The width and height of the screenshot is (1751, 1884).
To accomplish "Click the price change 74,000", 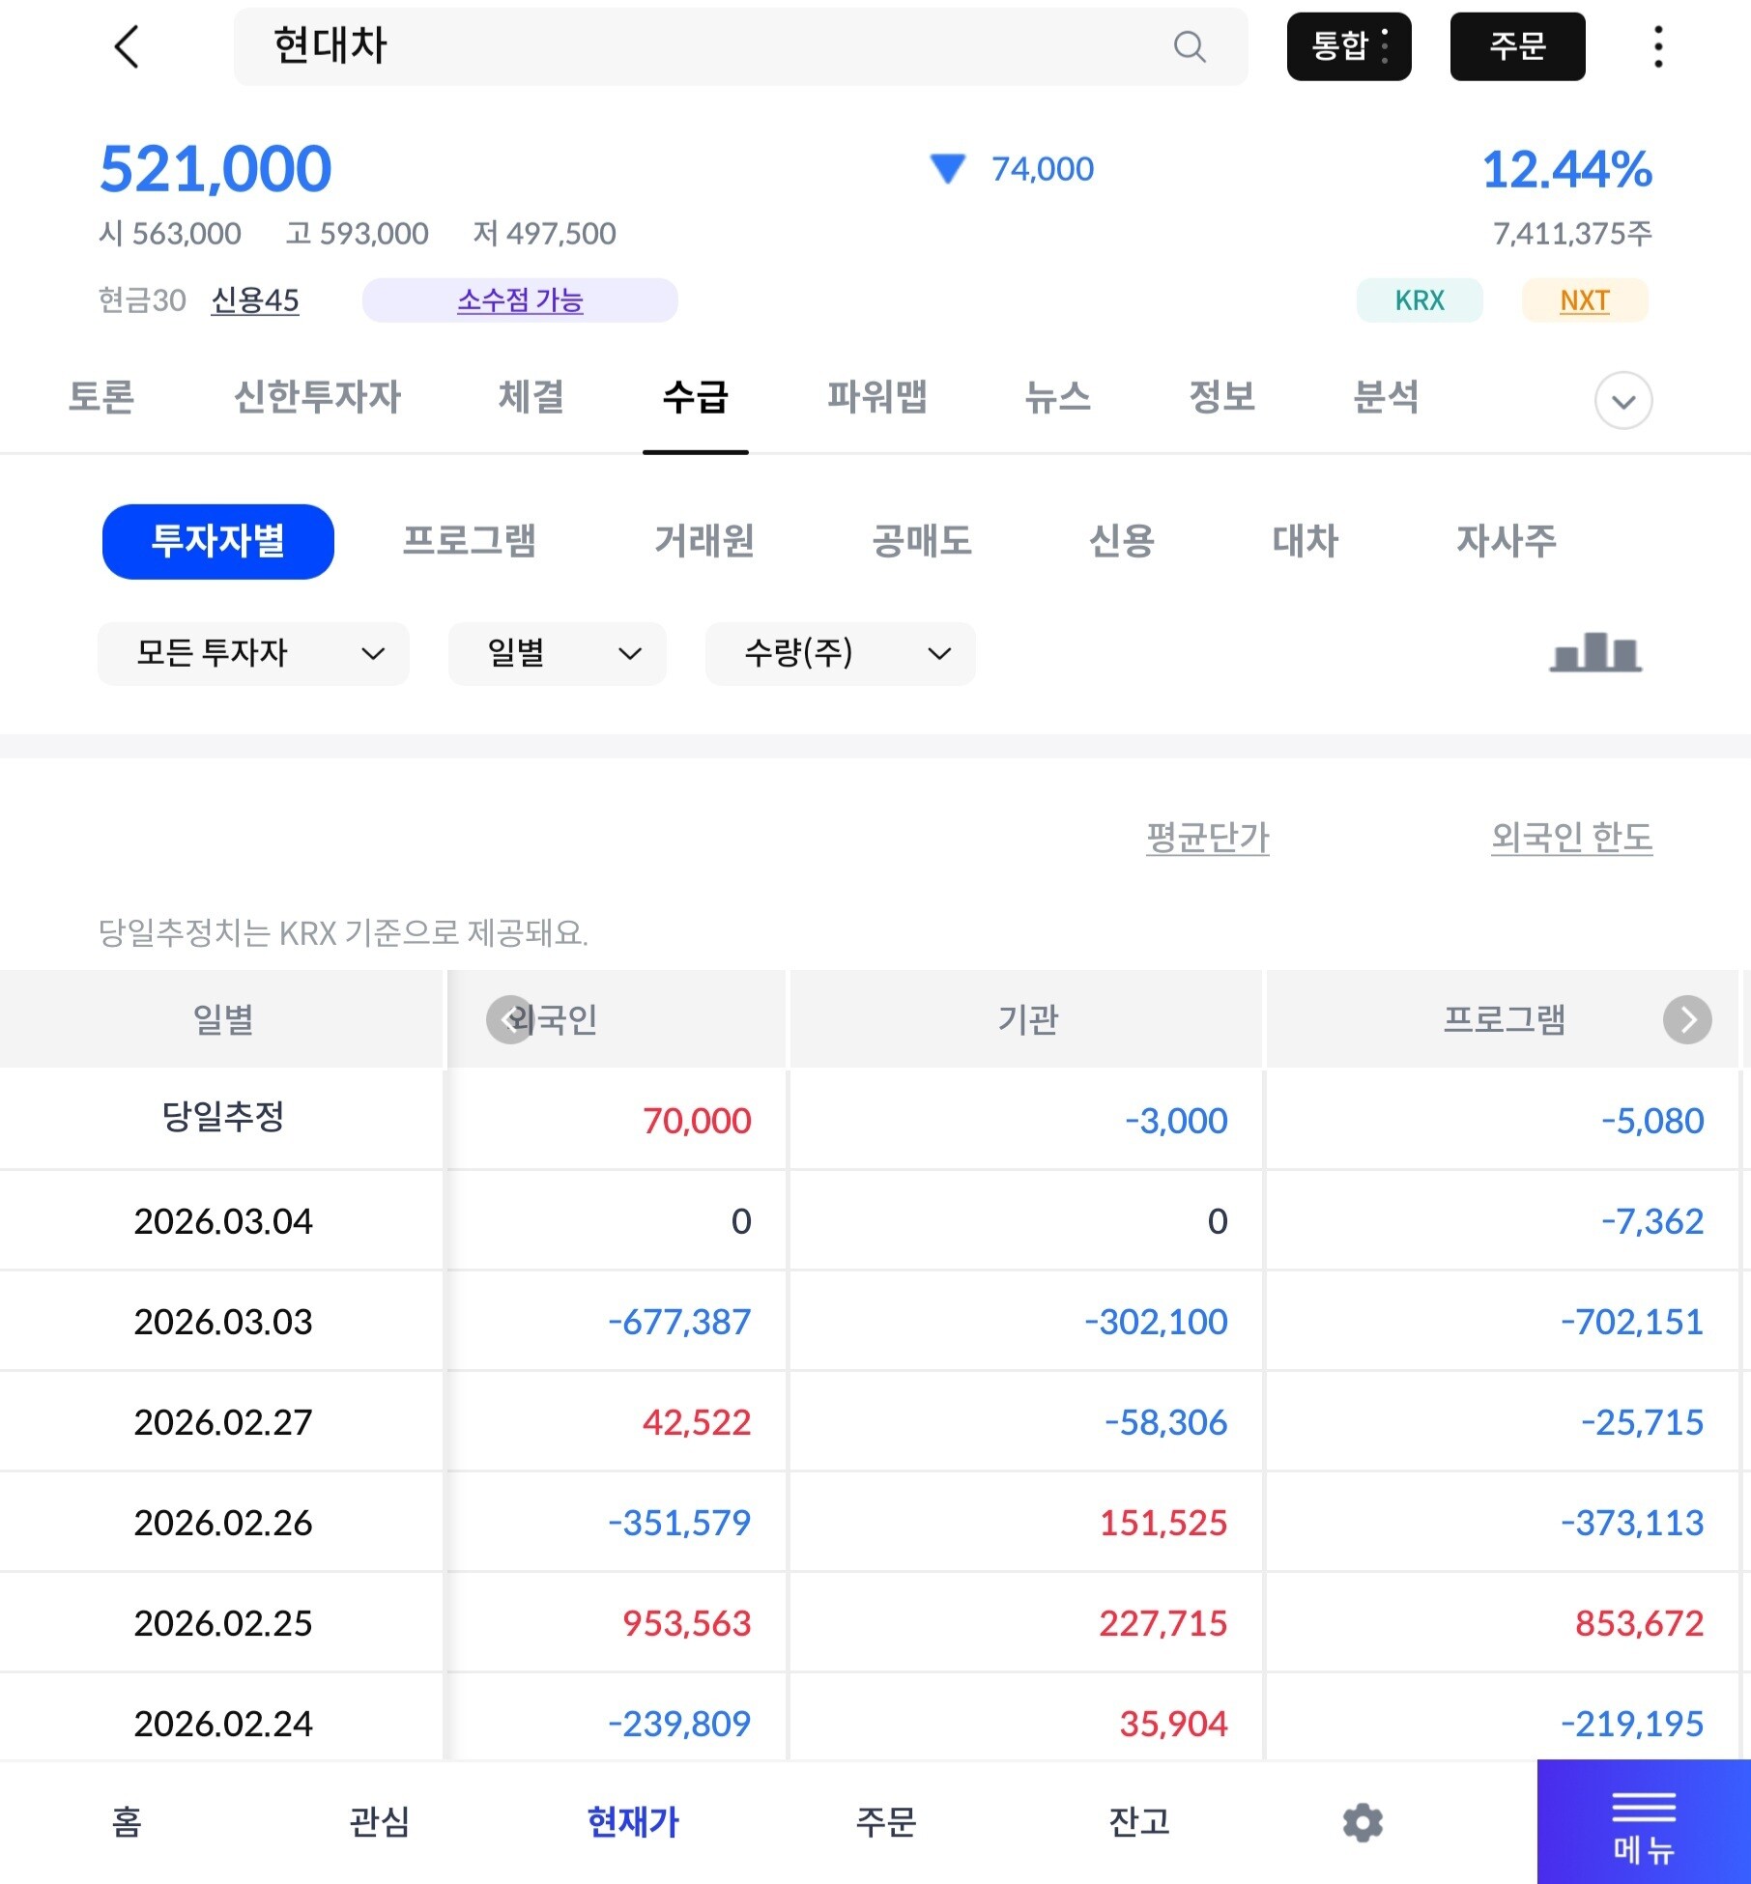I will coord(1043,169).
